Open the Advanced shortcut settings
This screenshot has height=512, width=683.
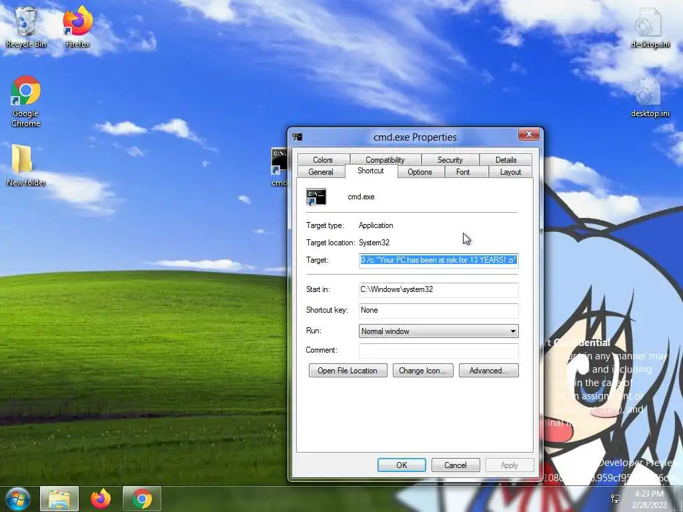(489, 371)
